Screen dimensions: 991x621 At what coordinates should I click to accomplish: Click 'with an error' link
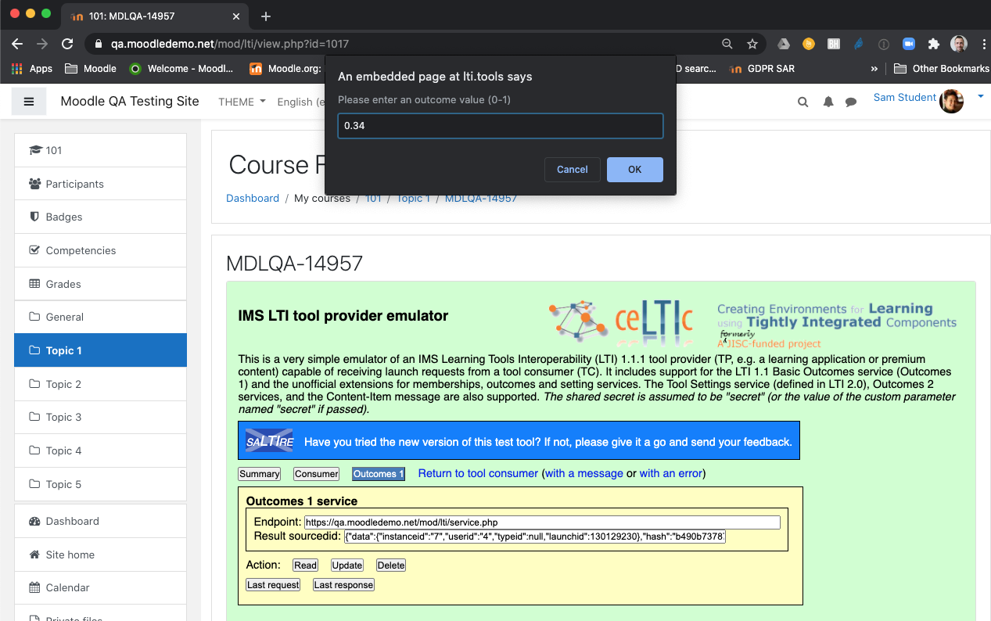point(670,473)
